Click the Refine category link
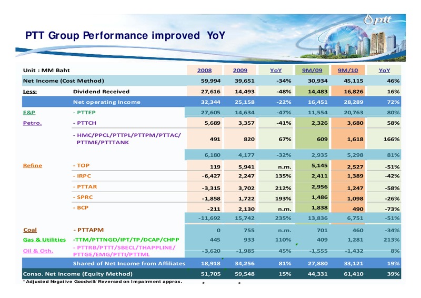 (33, 165)
